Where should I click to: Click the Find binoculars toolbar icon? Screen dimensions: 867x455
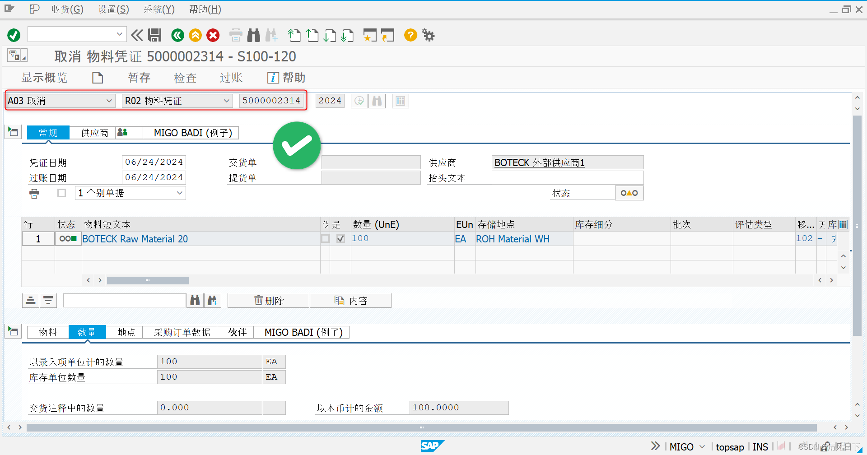point(254,35)
